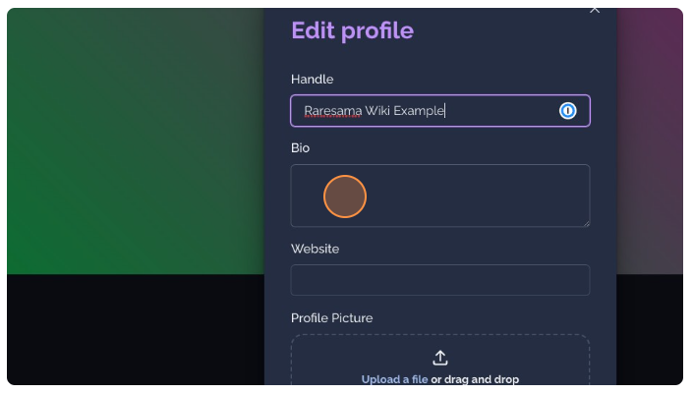The width and height of the screenshot is (693, 394).
Task: Click the "or drag and drop" text
Action: point(475,379)
